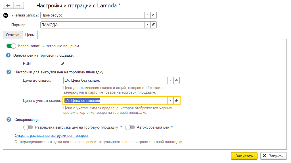This screenshot has height=163, width=291.
Task: Click the Партнер input field
Action: 92,25
